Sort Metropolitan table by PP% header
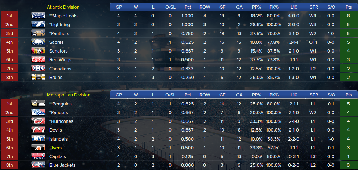Screen dimensions: 358x170 257,95
